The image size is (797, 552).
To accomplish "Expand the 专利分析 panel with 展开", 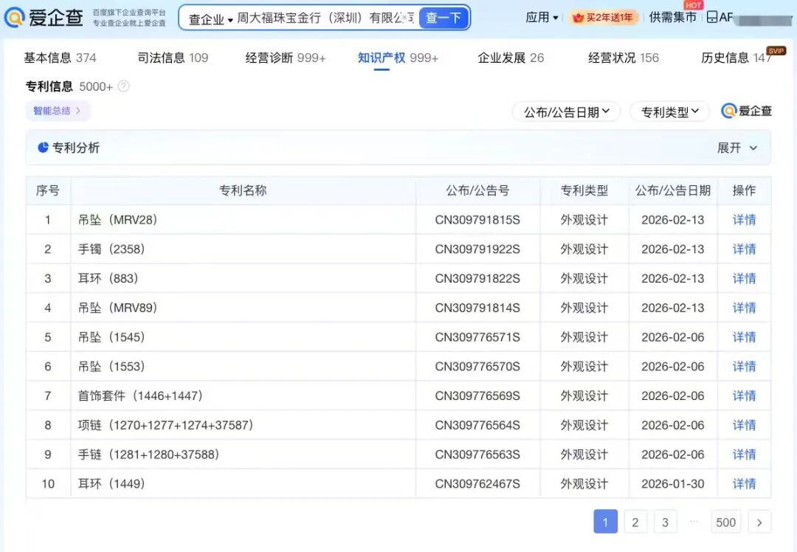I will (x=737, y=148).
